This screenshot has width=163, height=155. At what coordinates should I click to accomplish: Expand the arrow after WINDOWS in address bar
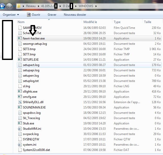[96, 6]
